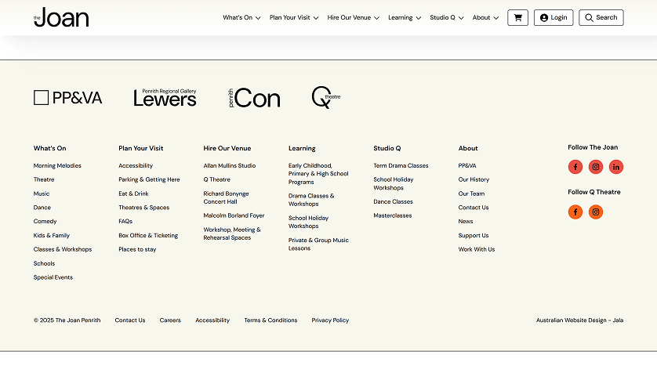Click the Penrith Regional Gallery Lewers logo
The image size is (657, 369).
tap(165, 97)
